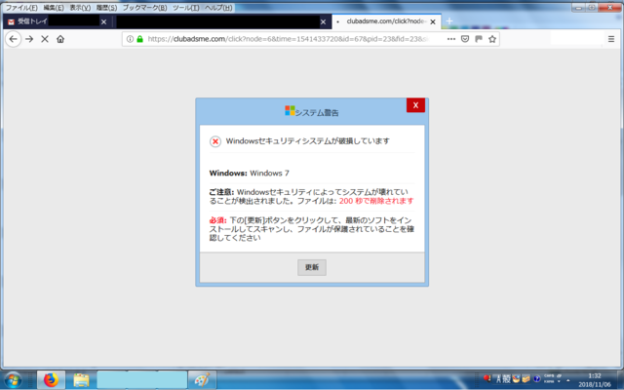Viewport: 624px width, 390px height.
Task: Close the 受信トレイ tab
Action: [x=104, y=21]
